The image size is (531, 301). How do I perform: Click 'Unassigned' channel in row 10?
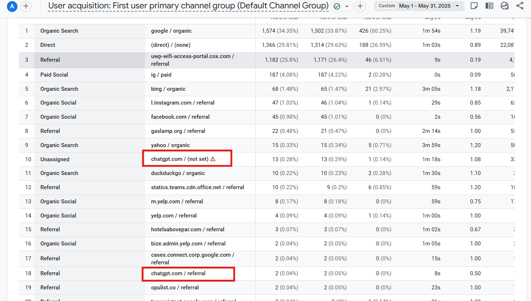click(55, 159)
